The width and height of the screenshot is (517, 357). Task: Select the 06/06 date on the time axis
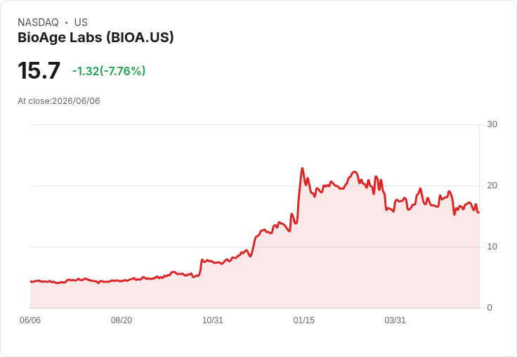click(x=30, y=320)
